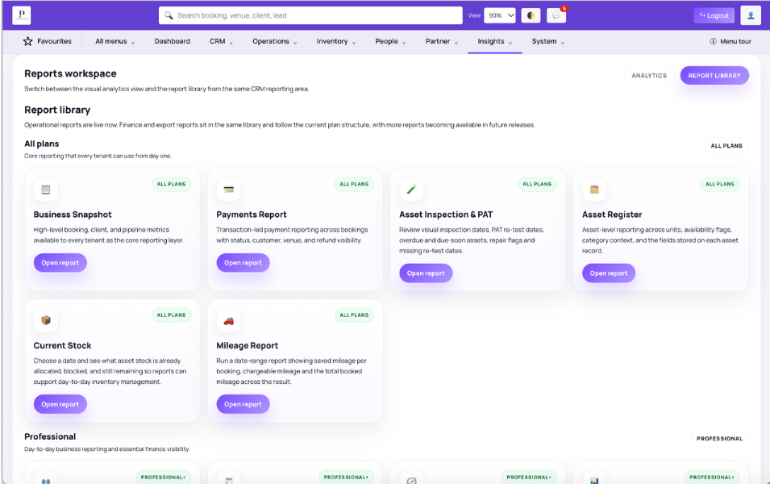Open the chat messages icon with badge

556,15
